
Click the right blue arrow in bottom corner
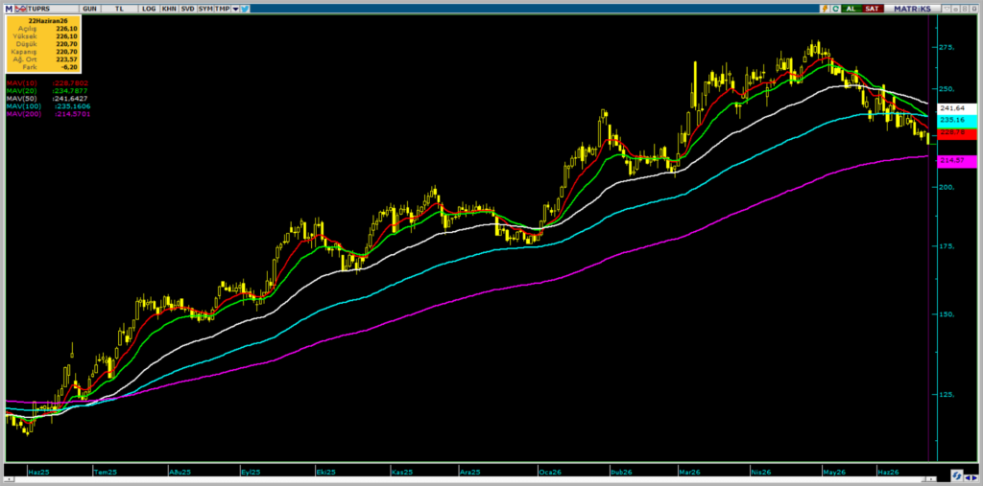tap(975, 478)
